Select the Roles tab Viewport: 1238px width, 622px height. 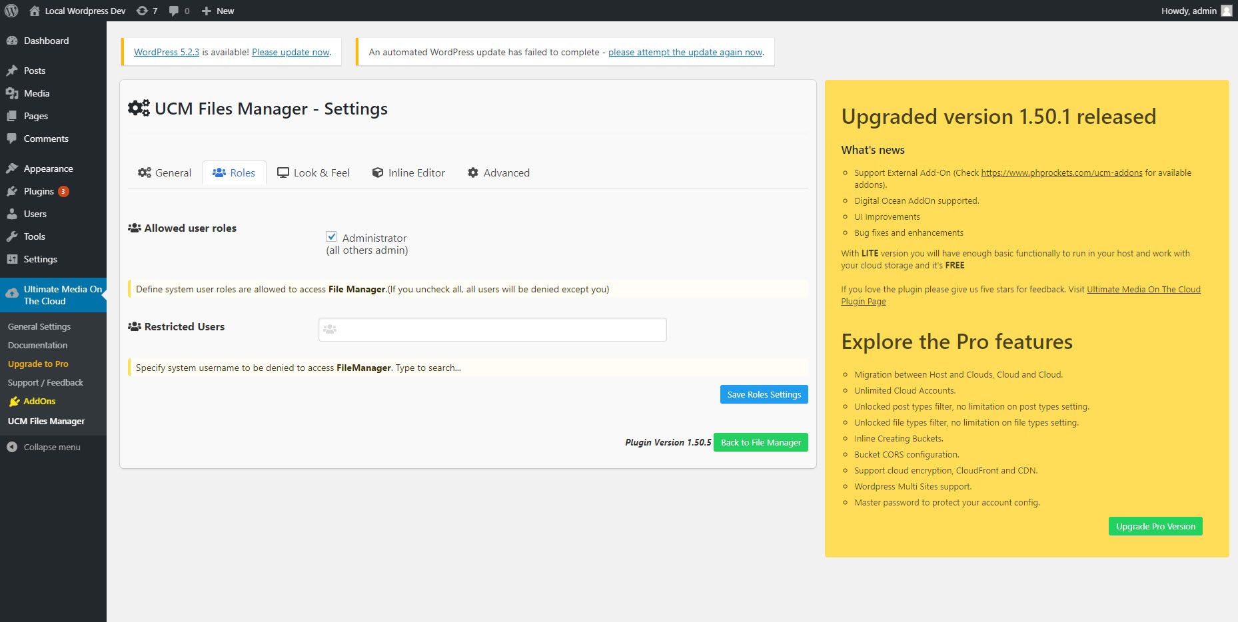point(234,172)
